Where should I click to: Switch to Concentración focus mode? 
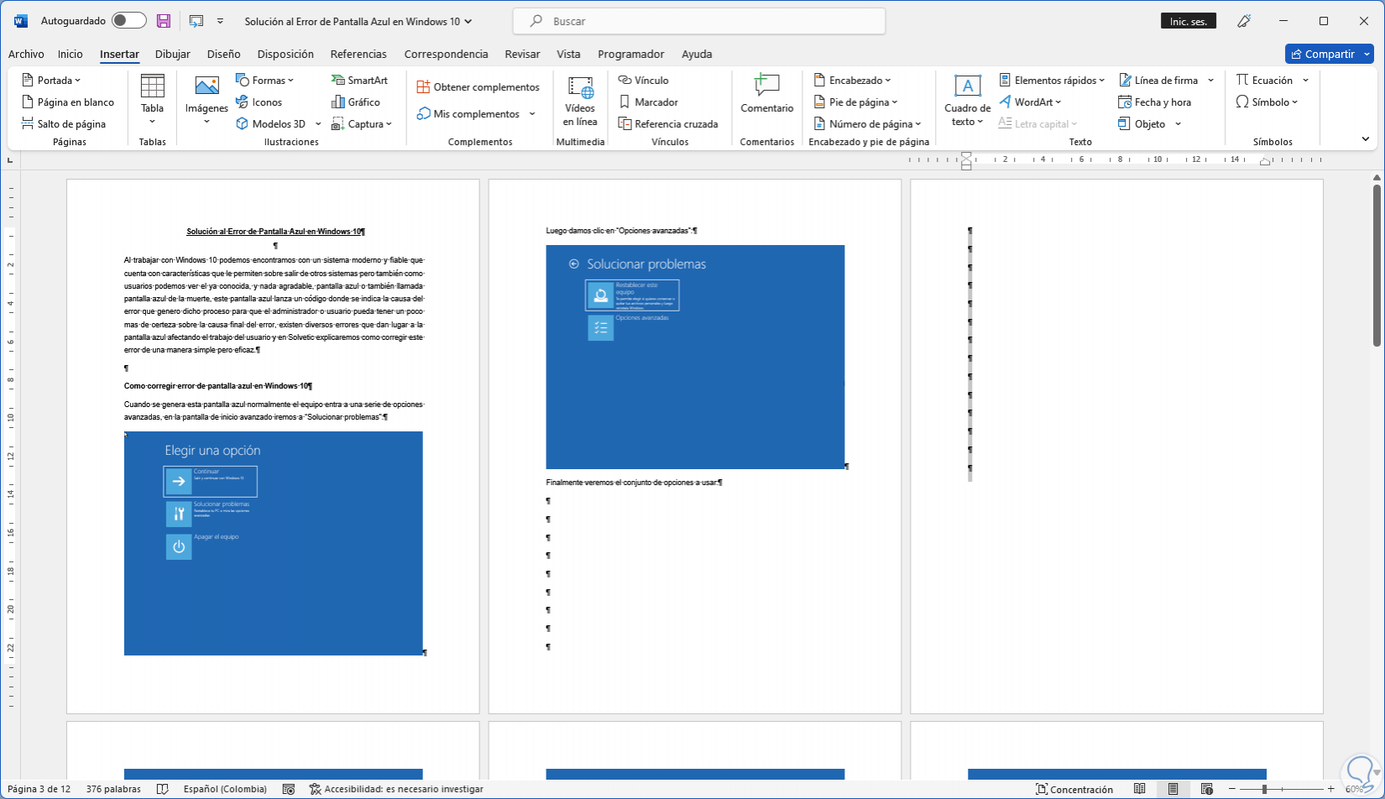[1074, 789]
